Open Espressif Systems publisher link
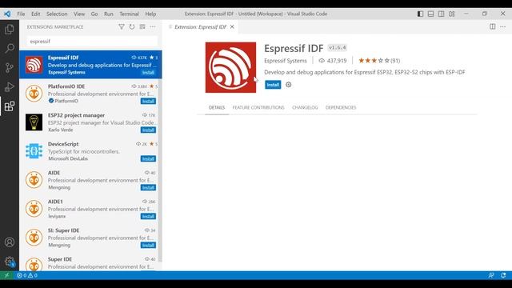 [286, 61]
